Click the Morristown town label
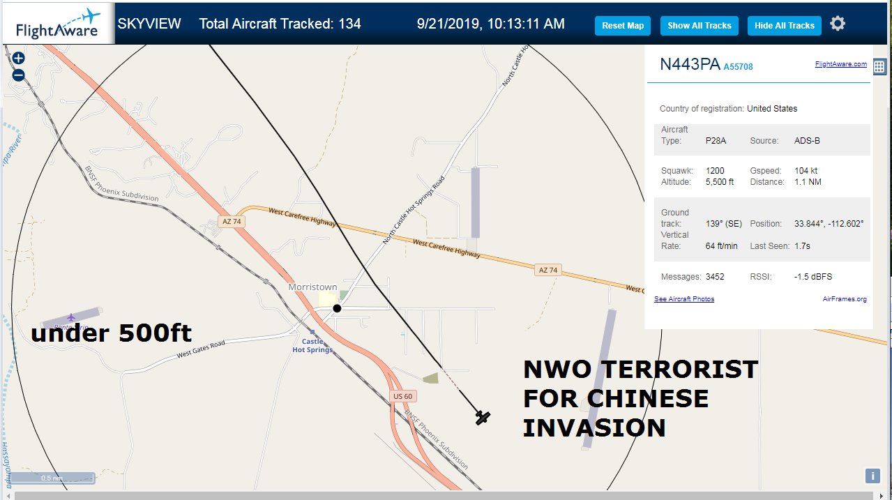The height and width of the screenshot is (500, 892). [312, 287]
